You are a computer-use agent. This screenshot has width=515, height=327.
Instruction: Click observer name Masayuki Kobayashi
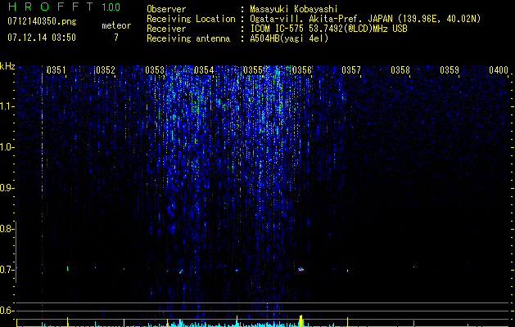294,9
